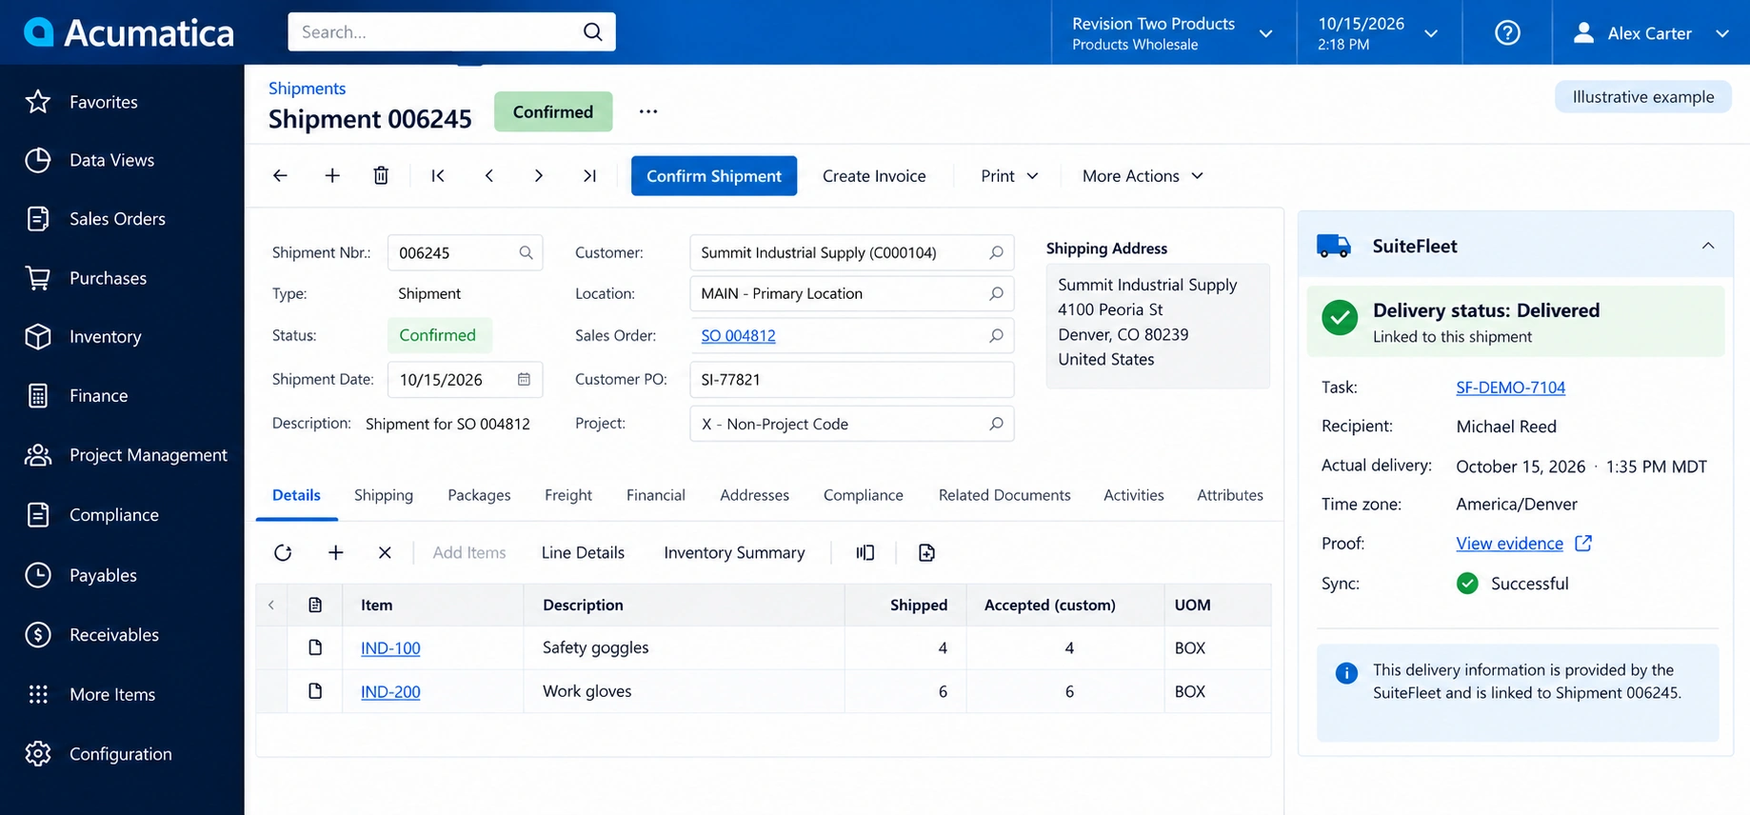Jump to the first shipment record
This screenshot has width=1750, height=815.
[438, 175]
